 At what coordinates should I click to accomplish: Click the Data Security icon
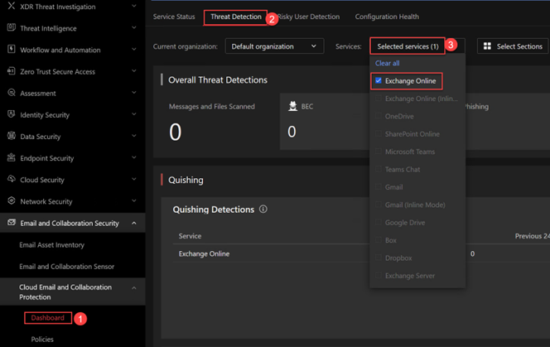[x=12, y=136]
